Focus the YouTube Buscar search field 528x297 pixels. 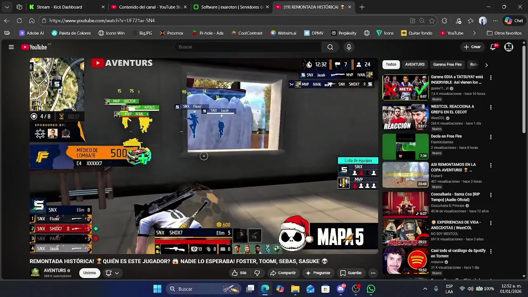pyautogui.click(x=247, y=47)
